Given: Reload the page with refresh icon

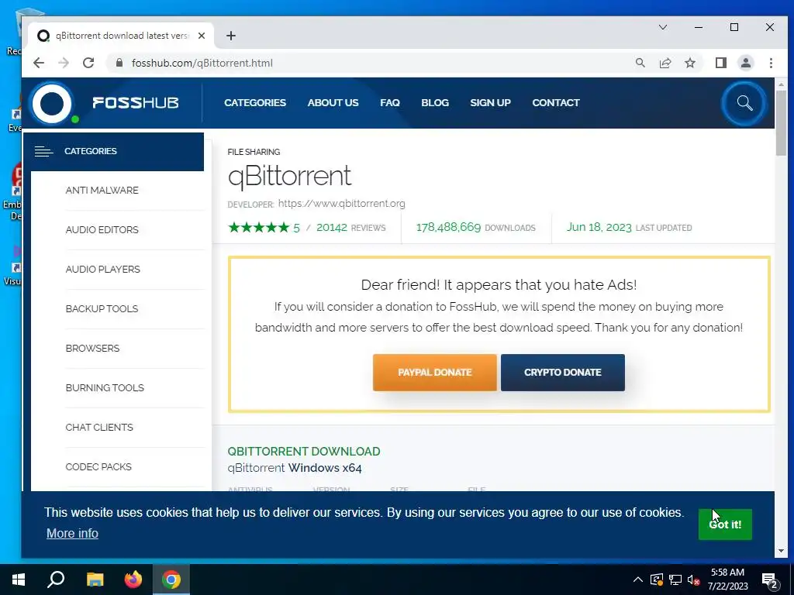Looking at the screenshot, I should (x=88, y=63).
